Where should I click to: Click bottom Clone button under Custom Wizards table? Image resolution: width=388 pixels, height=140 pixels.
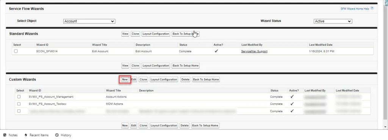pos(143,125)
